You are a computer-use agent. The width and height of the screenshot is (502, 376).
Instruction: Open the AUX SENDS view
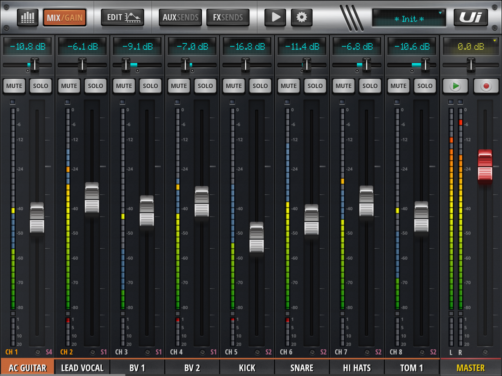(180, 18)
